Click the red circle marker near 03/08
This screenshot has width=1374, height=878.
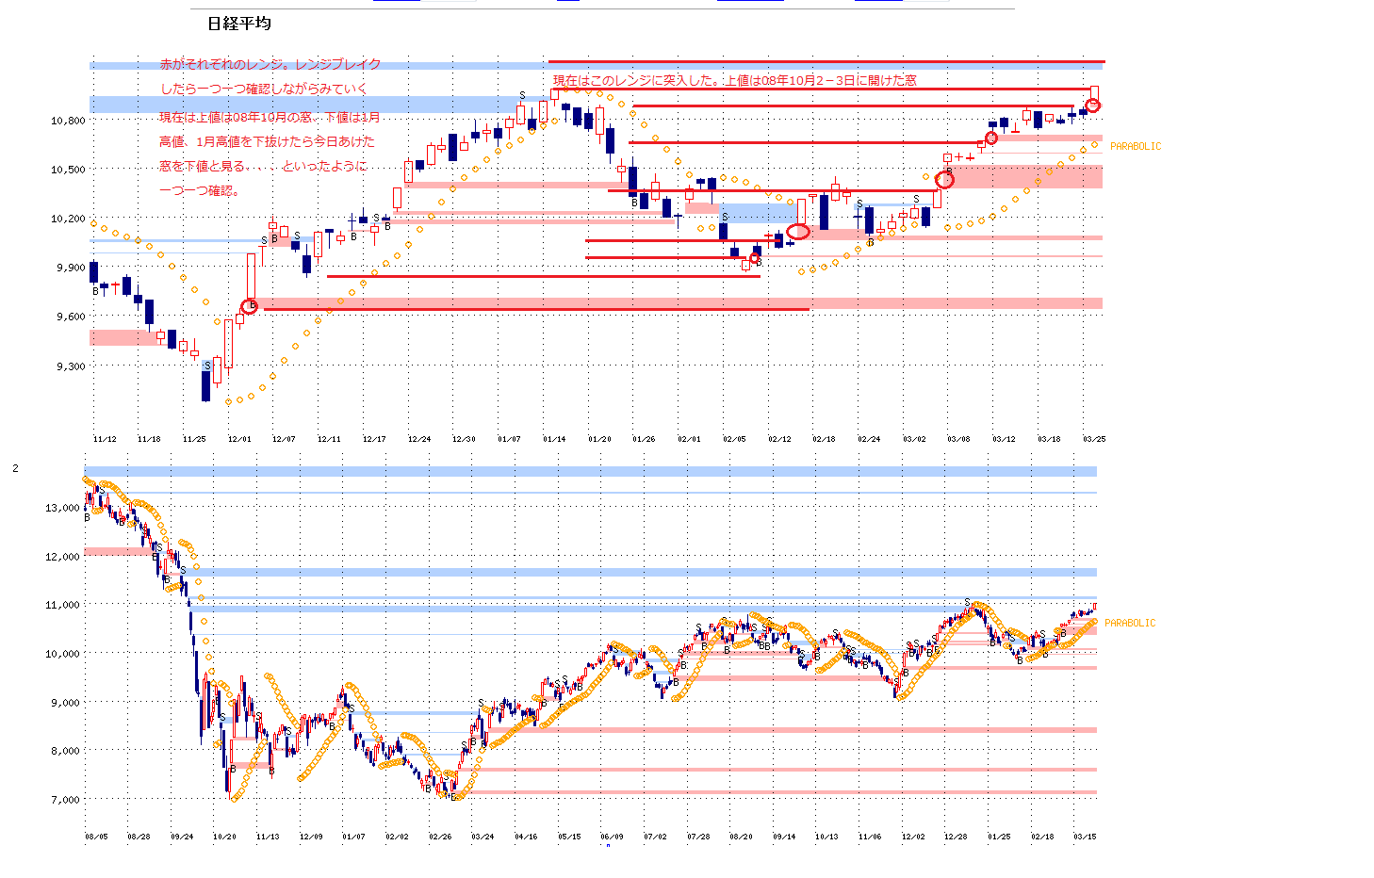pyautogui.click(x=944, y=179)
